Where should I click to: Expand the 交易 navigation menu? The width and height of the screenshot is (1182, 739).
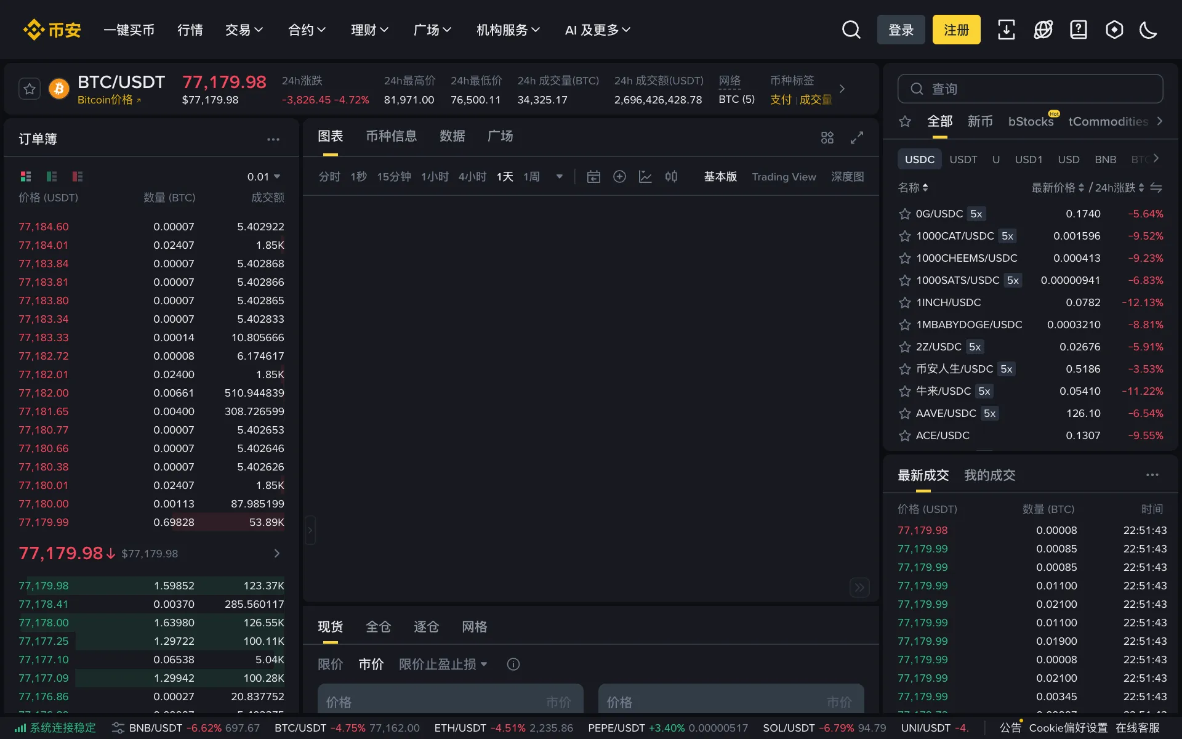tap(244, 30)
